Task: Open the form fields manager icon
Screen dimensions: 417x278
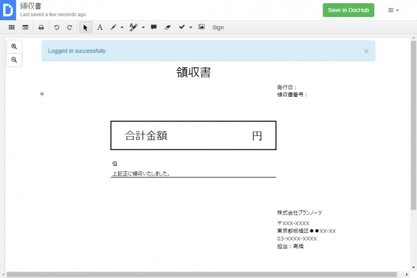Action: point(26,27)
